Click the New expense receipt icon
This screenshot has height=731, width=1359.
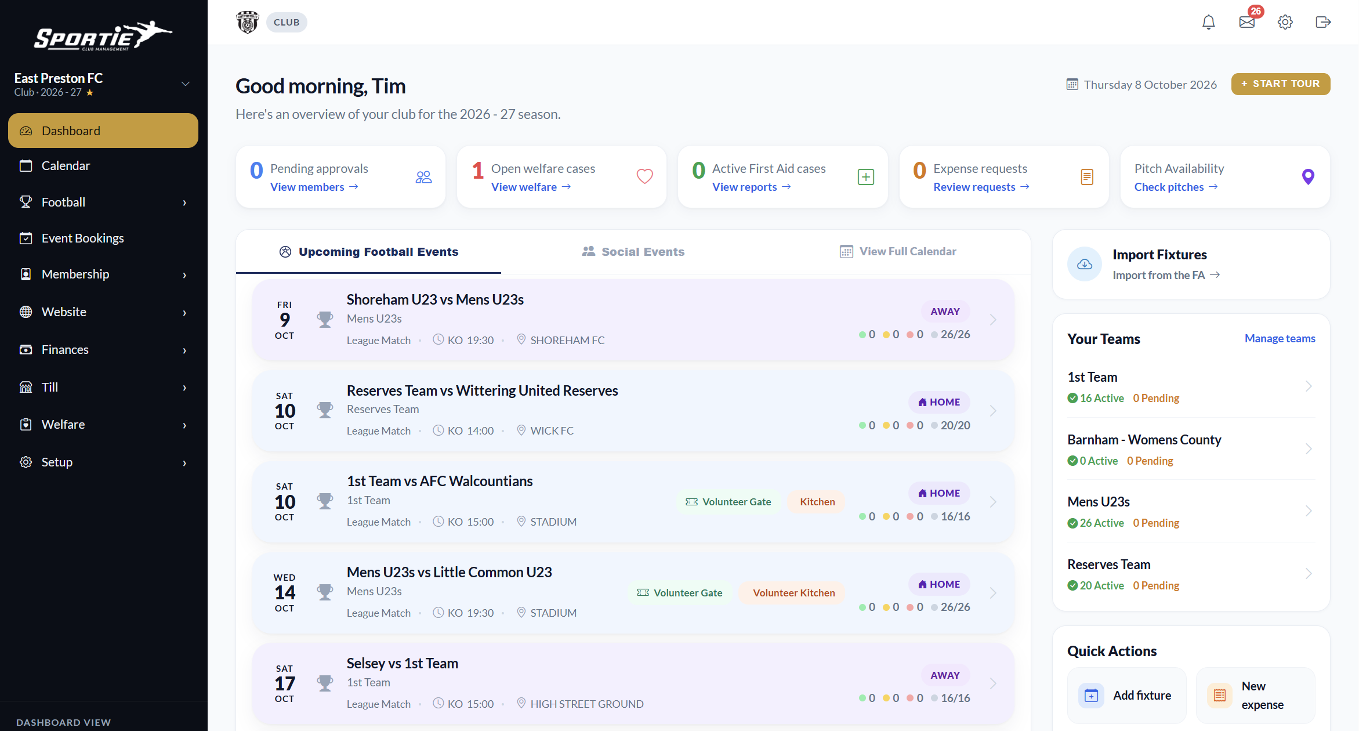pyautogui.click(x=1219, y=695)
